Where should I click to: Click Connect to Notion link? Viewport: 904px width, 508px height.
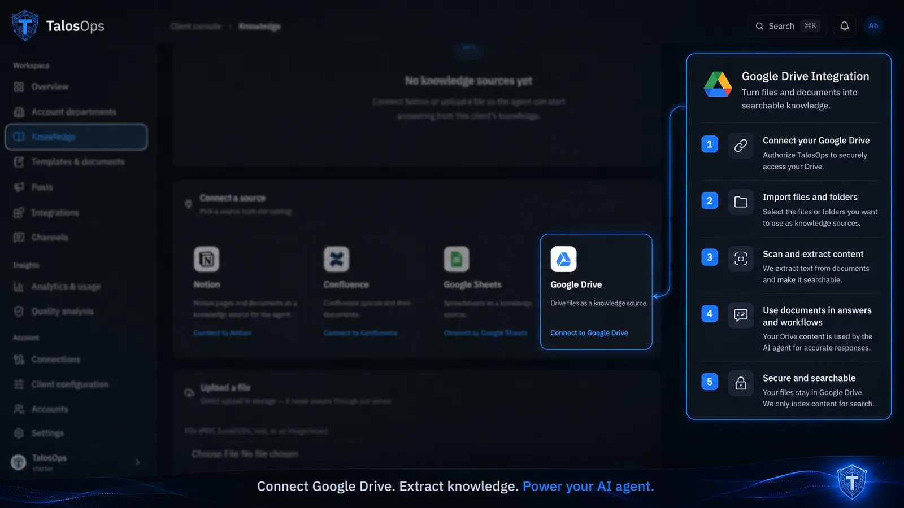223,333
